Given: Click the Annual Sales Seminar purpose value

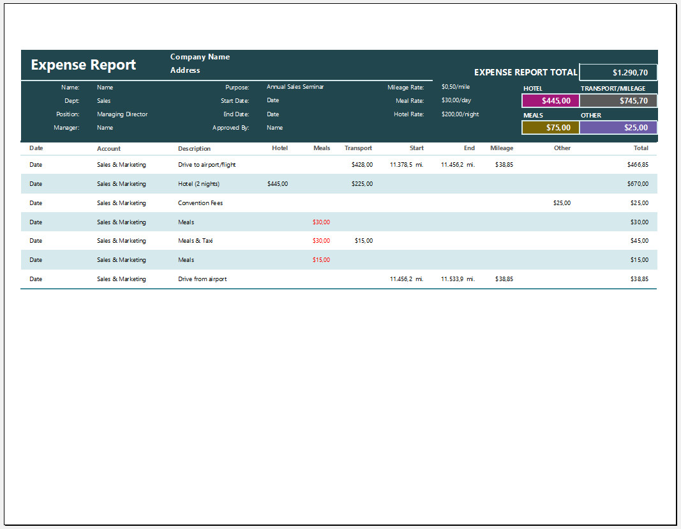Looking at the screenshot, I should pyautogui.click(x=295, y=87).
